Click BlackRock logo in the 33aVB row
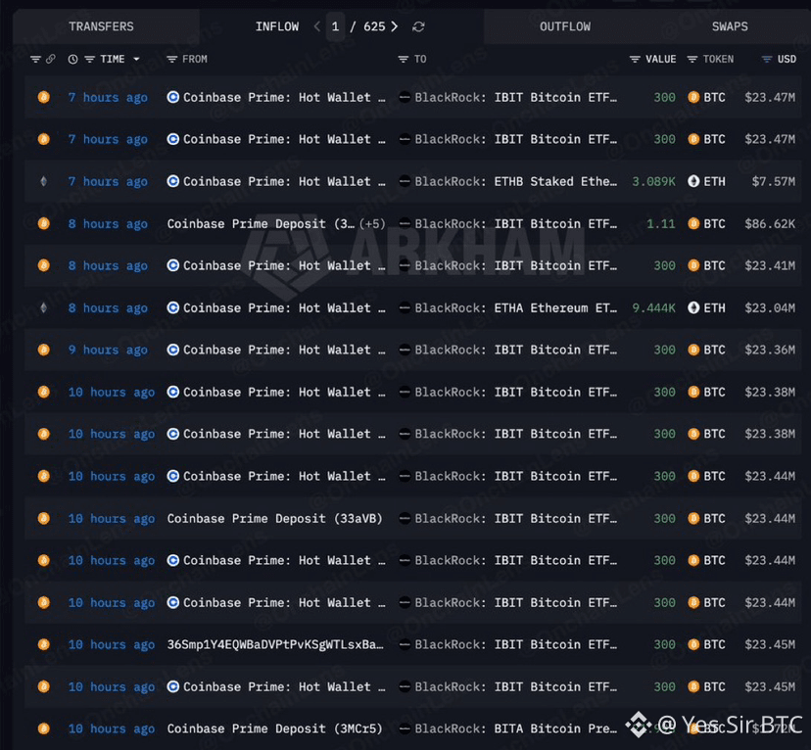811x750 pixels. pos(405,518)
